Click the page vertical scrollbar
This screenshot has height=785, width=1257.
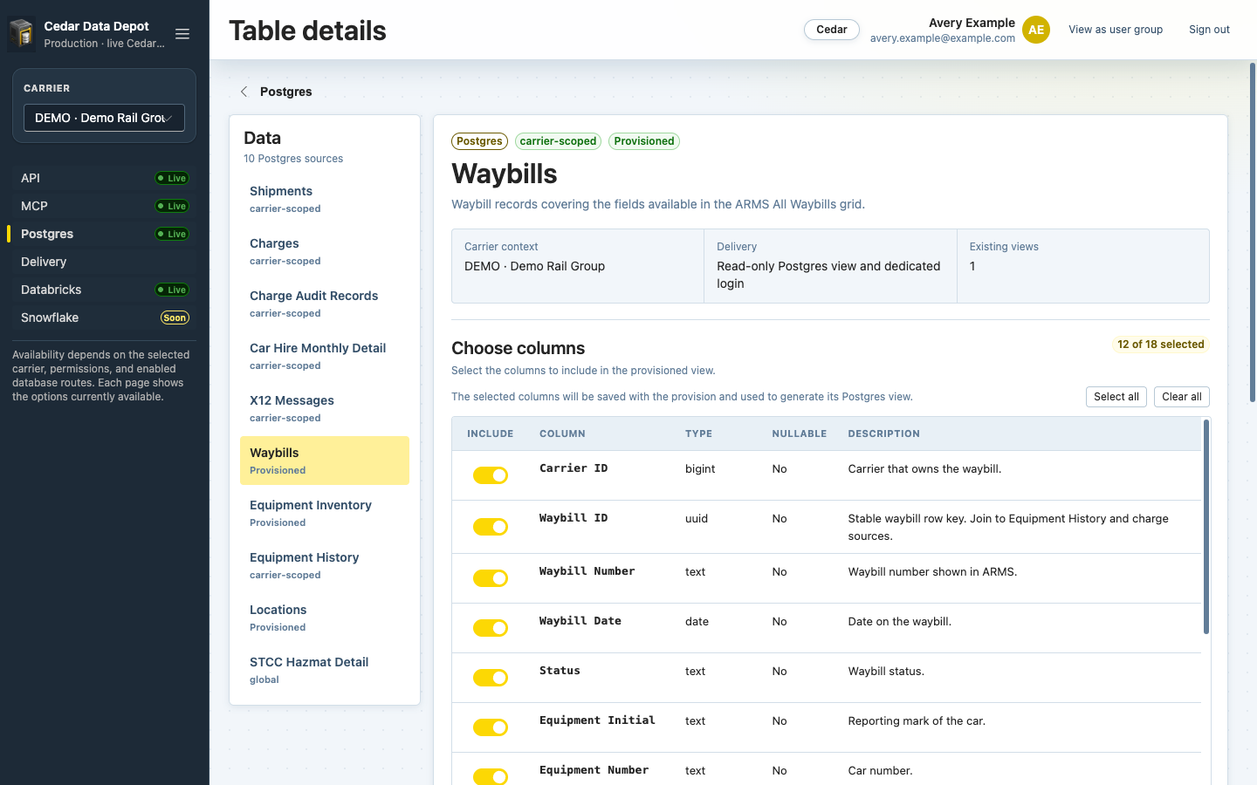[1253, 232]
